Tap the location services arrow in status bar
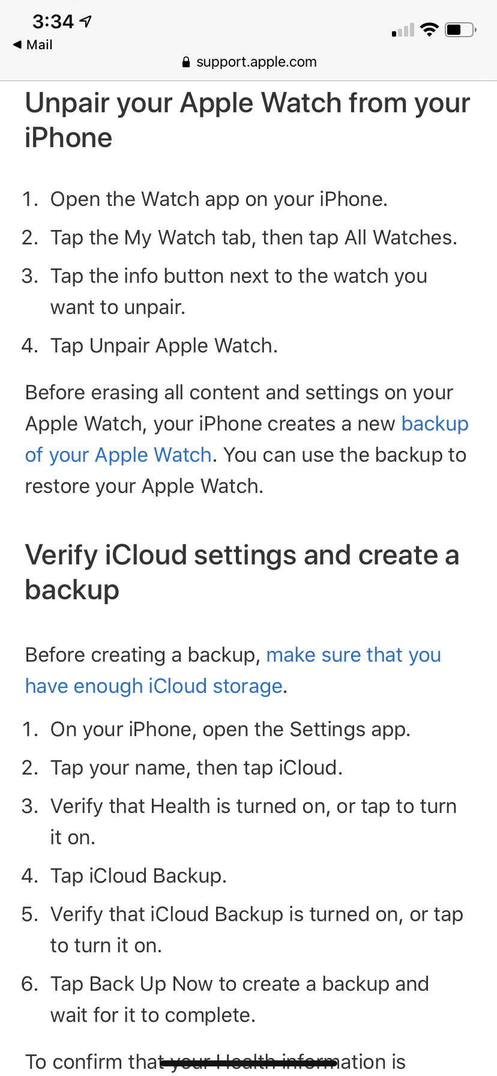 86,22
